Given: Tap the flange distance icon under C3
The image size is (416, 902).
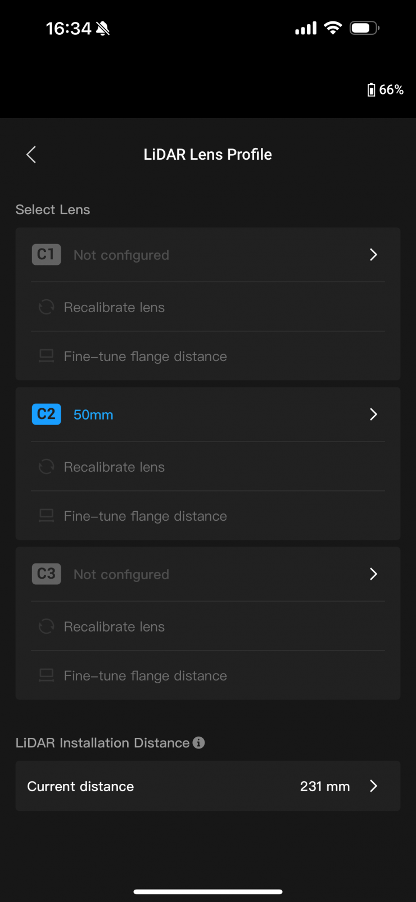Looking at the screenshot, I should [46, 675].
